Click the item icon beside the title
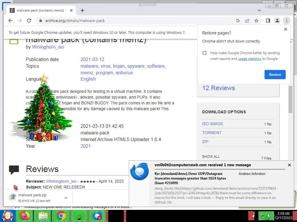 click(14, 42)
